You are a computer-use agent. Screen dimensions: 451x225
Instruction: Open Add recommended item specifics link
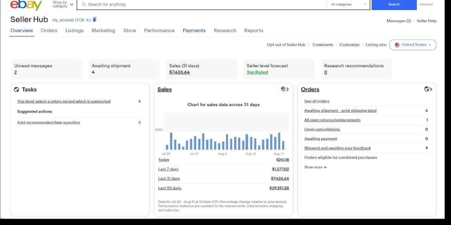pyautogui.click(x=49, y=123)
